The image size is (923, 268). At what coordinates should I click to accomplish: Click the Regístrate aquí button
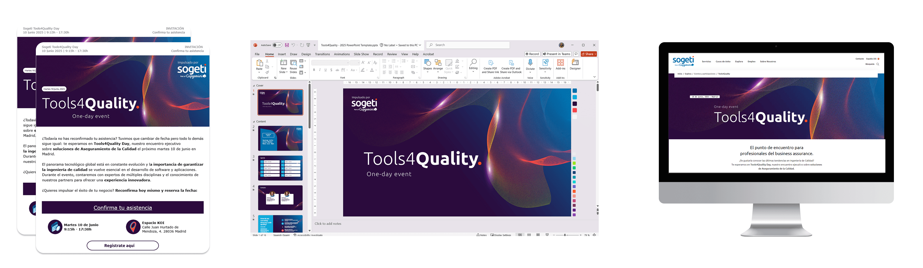[123, 245]
